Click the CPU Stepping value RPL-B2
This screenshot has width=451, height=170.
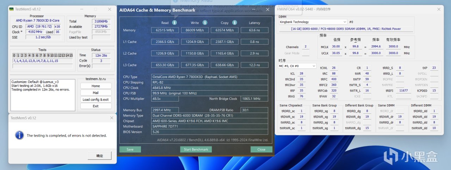(x=210, y=82)
